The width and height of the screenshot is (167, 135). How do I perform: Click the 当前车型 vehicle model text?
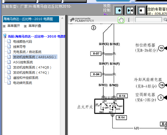point(37,6)
